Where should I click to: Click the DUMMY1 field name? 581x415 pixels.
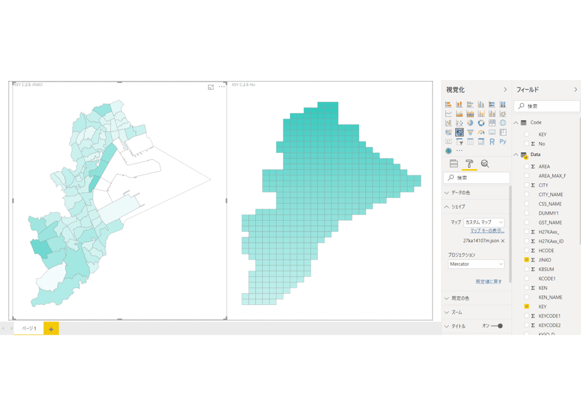point(549,213)
